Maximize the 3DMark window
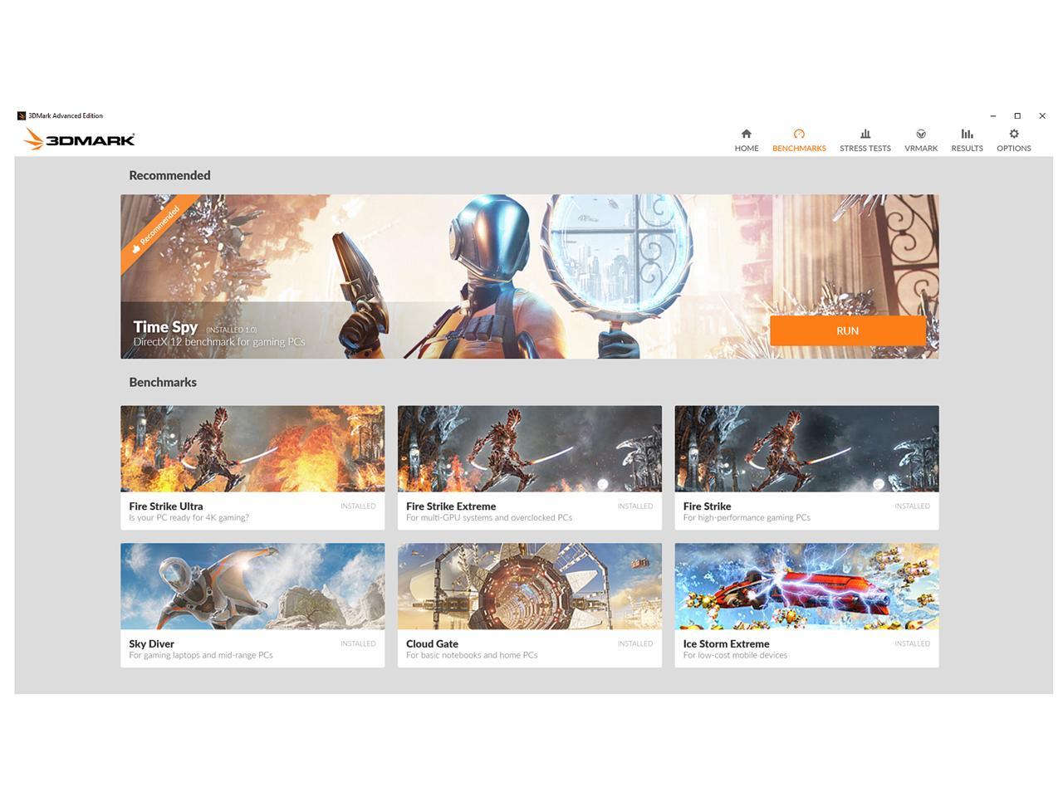Screen dimensions: 1063x797 pyautogui.click(x=1017, y=116)
